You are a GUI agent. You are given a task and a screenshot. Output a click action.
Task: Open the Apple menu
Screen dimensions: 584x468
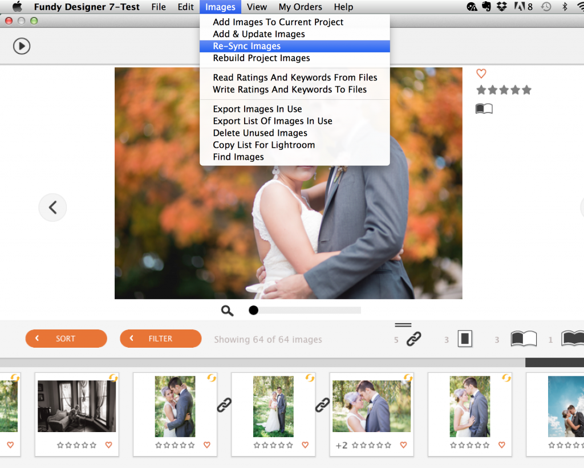pyautogui.click(x=17, y=7)
